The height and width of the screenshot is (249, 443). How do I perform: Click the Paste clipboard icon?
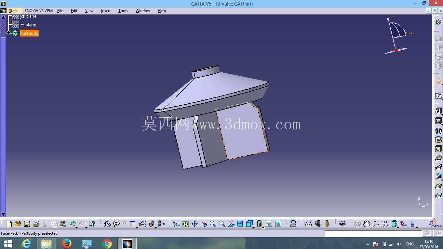[63, 224]
